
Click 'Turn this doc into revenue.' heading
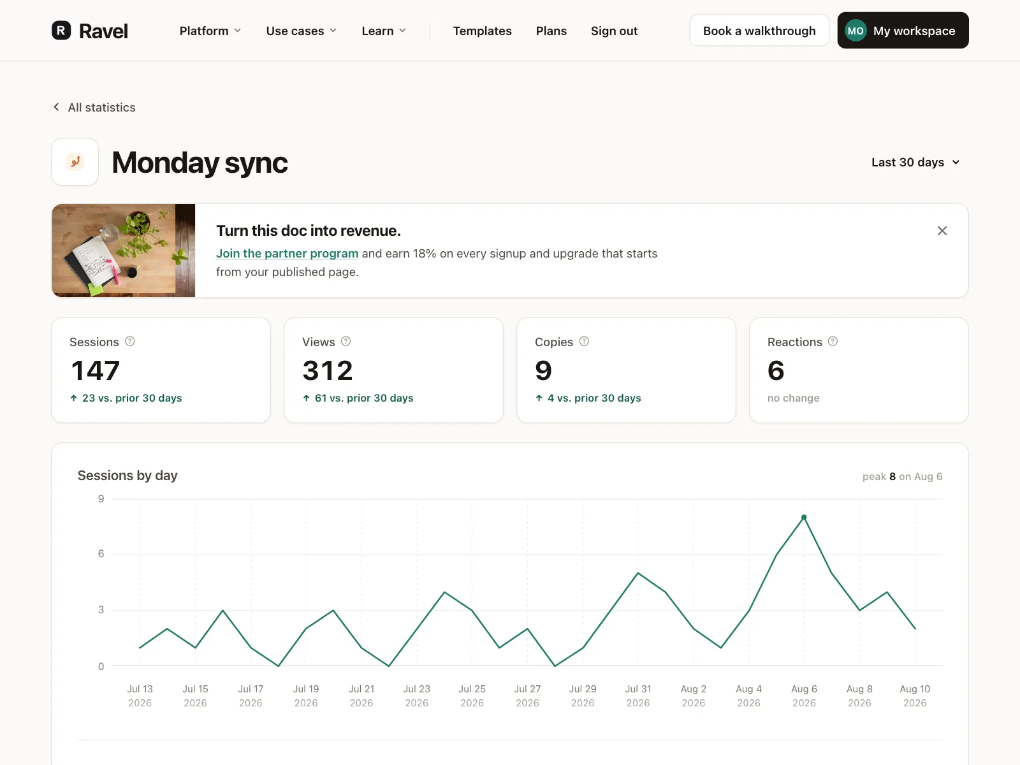309,231
